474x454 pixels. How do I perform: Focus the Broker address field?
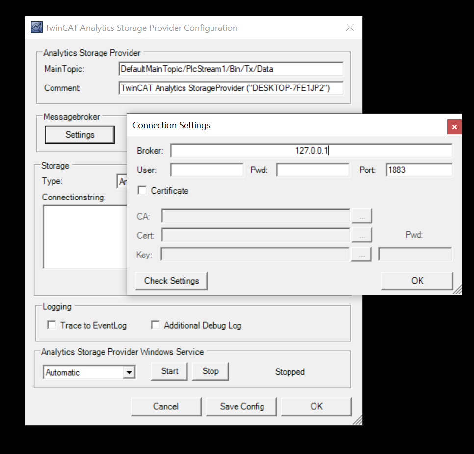[312, 150]
